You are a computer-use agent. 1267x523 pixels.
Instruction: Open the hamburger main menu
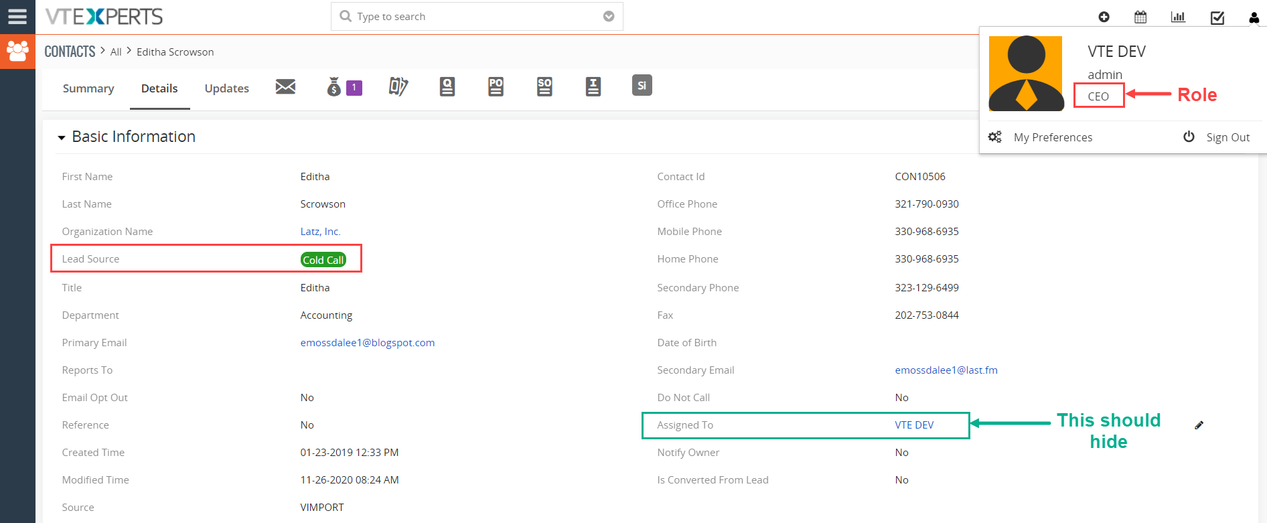[17, 17]
